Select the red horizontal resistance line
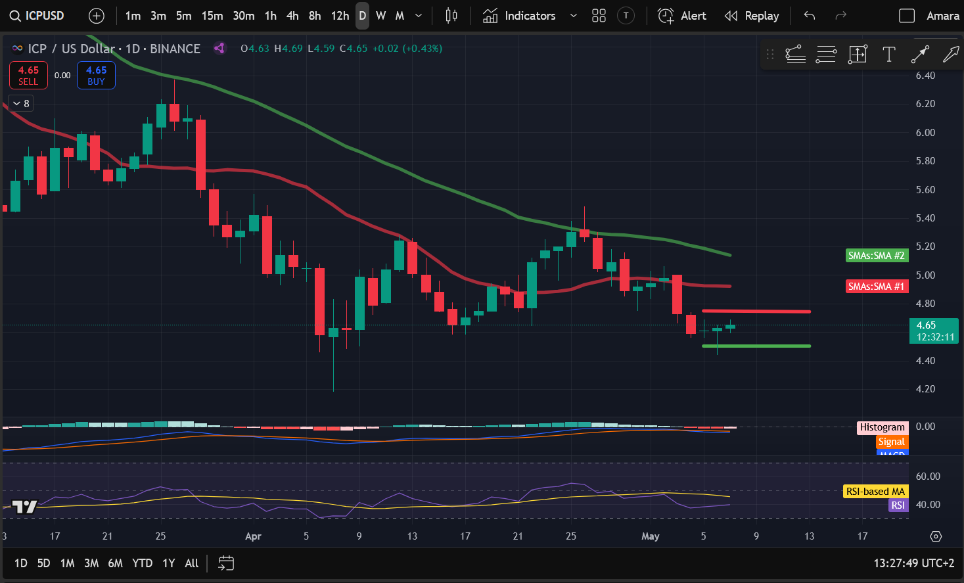Image resolution: width=964 pixels, height=583 pixels. pos(756,312)
